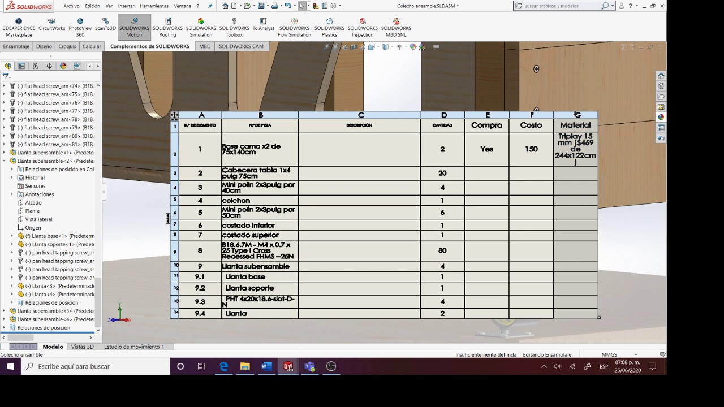Image resolution: width=724 pixels, height=407 pixels.
Task: Open the DimXpertManager tab
Action: [49, 66]
